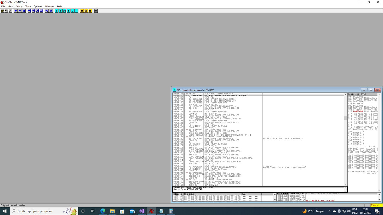Pause execution with the pause icon
Screen dimensions: 383x215
pyautogui.click(x=24, y=11)
